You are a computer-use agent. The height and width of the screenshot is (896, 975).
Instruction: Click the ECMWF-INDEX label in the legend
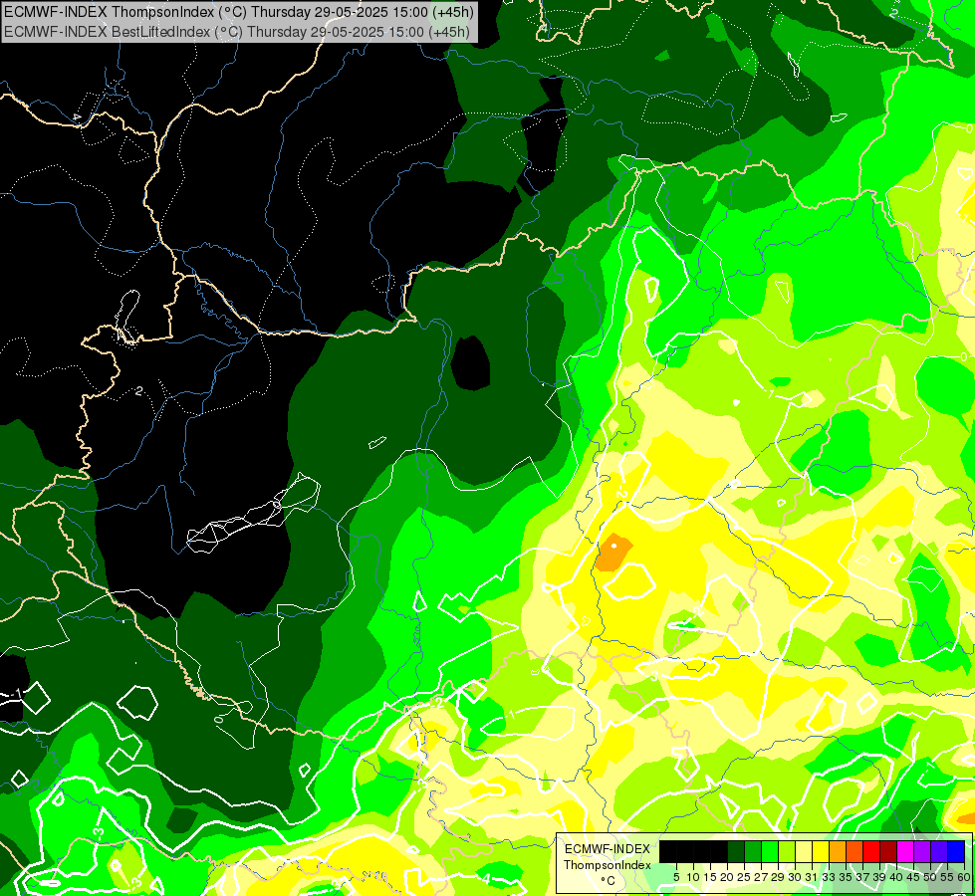(608, 849)
